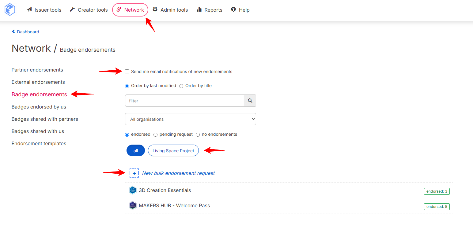Click the MAKERS HUB badge icon
This screenshot has height=225, width=473.
132,205
